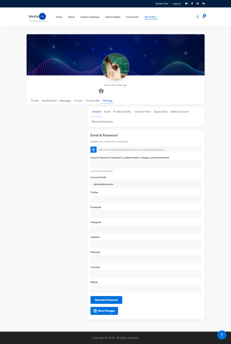Open the Export Data settings tab

160,112
